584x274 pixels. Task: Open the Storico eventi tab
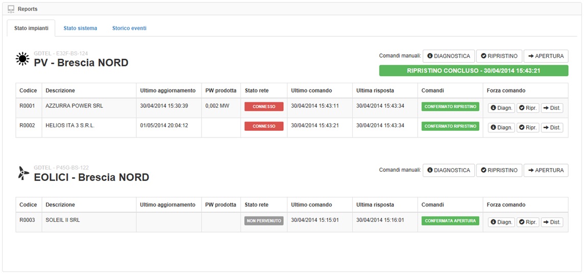[x=129, y=28]
